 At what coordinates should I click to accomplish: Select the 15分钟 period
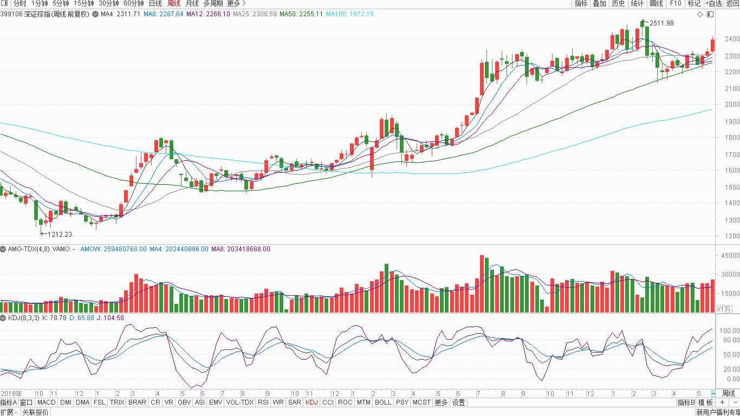(x=83, y=3)
